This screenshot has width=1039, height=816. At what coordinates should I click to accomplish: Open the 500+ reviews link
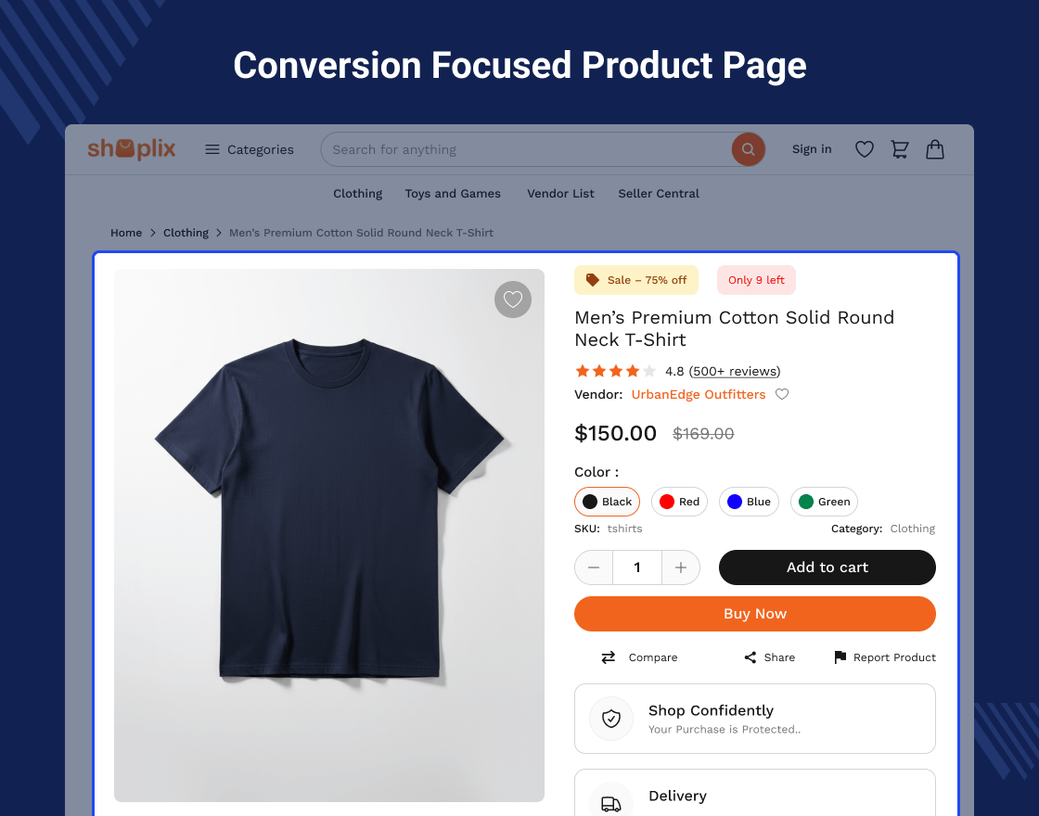click(735, 371)
